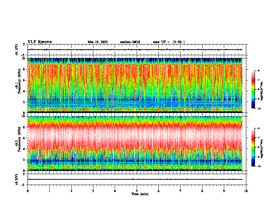The width and height of the screenshot is (277, 214).
Task: Click the ch.2 color bar unit label
Action: point(262,149)
